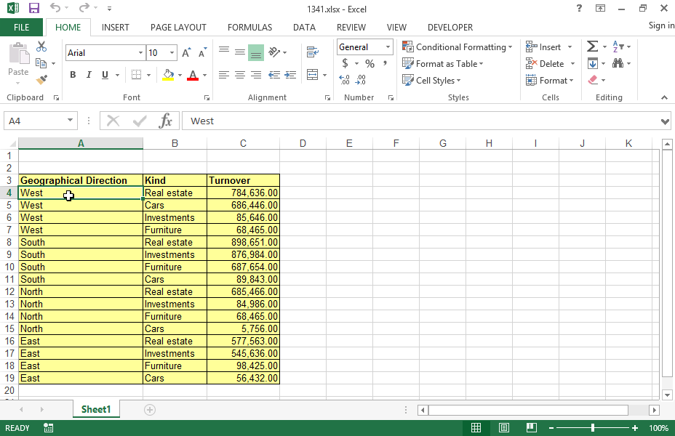Image resolution: width=675 pixels, height=436 pixels.
Task: Toggle Italic formatting
Action: point(89,75)
